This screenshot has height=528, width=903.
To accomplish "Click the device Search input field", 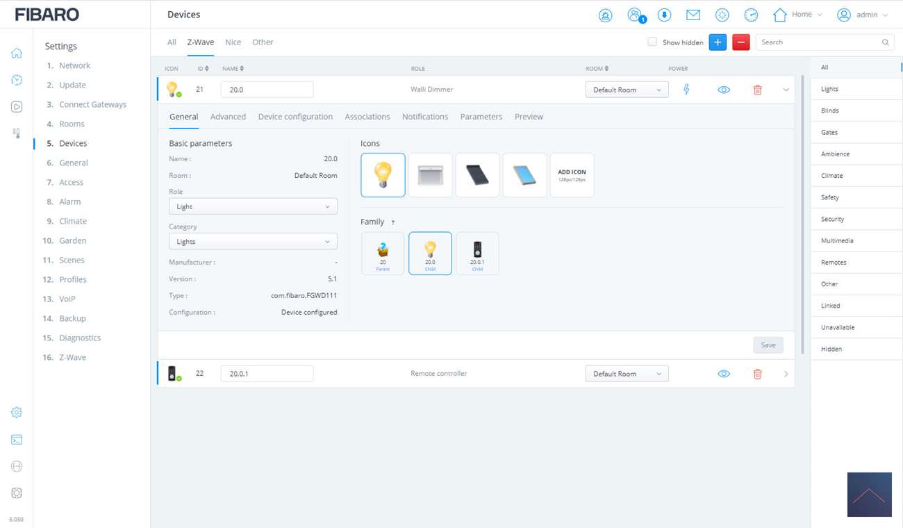I will pos(818,42).
